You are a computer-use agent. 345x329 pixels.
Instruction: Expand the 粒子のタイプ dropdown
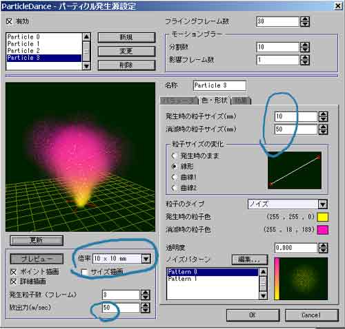pyautogui.click(x=323, y=204)
